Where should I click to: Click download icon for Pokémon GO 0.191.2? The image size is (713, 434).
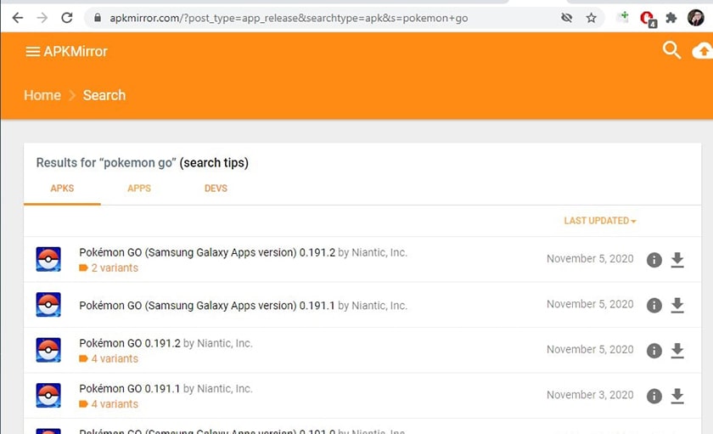[x=677, y=351]
